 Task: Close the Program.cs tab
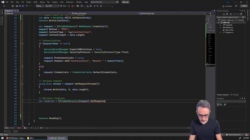(x=18, y=10)
